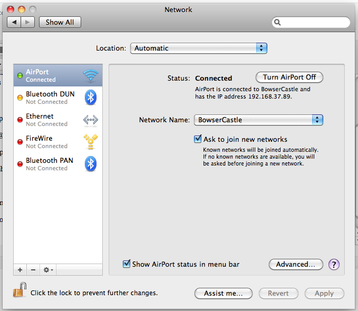Click the Assist me... button
Viewport: 358px width, 311px height.
point(224,293)
